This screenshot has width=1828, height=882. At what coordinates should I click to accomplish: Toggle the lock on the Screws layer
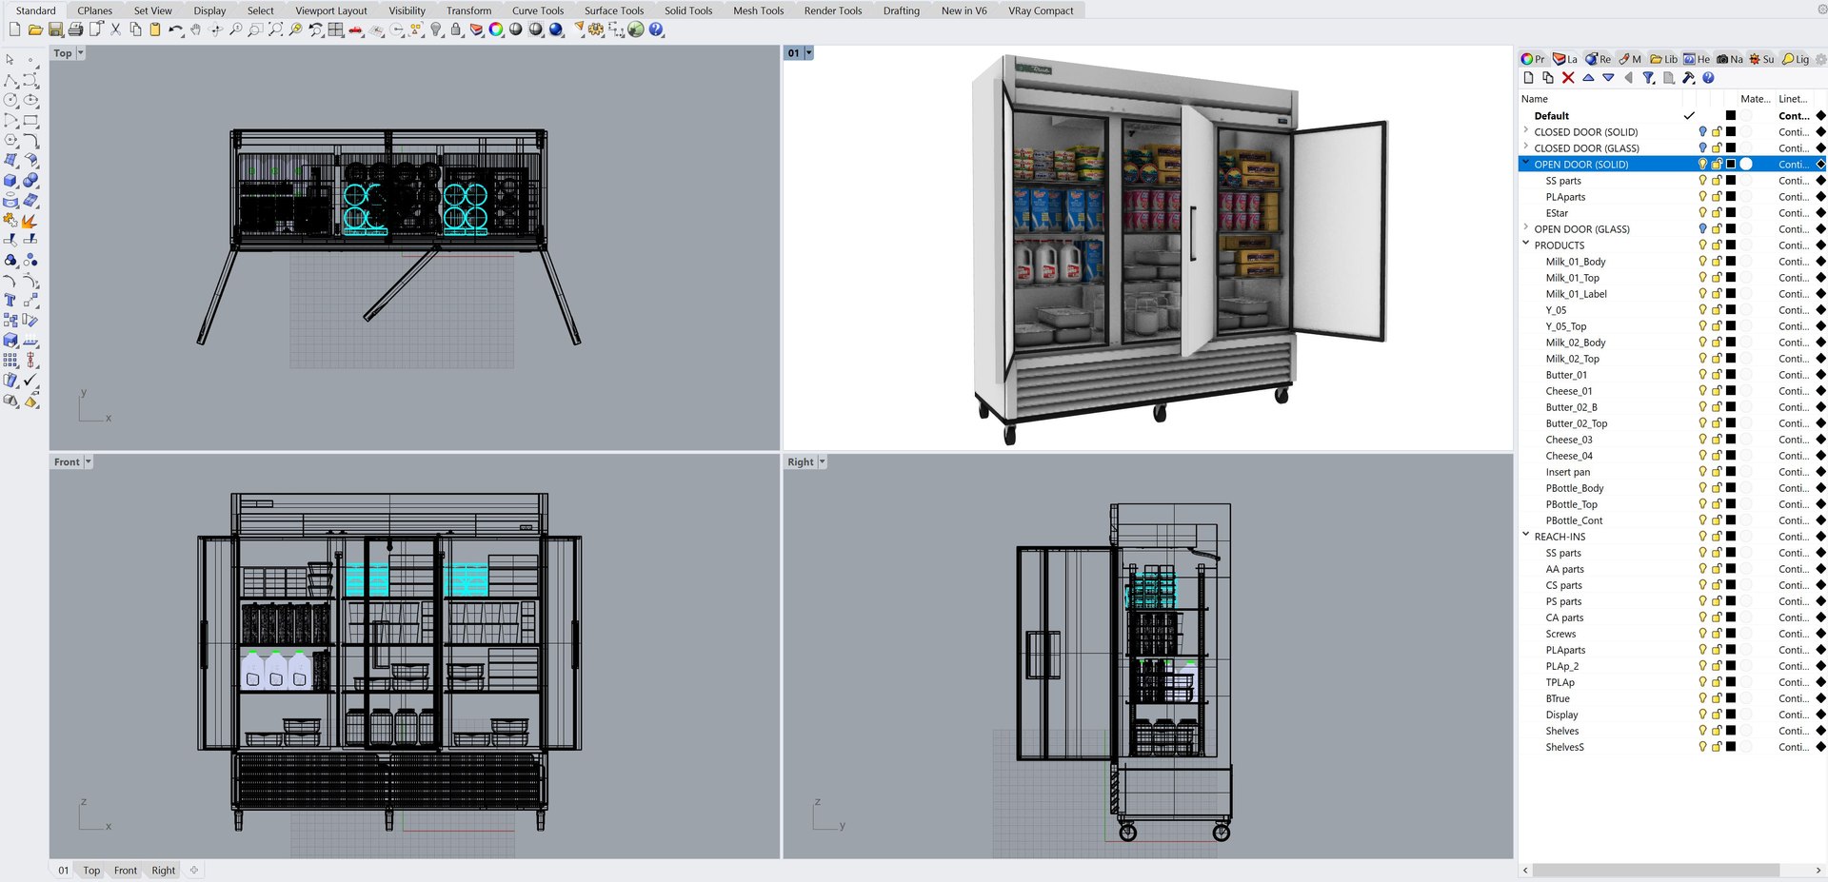click(x=1718, y=634)
